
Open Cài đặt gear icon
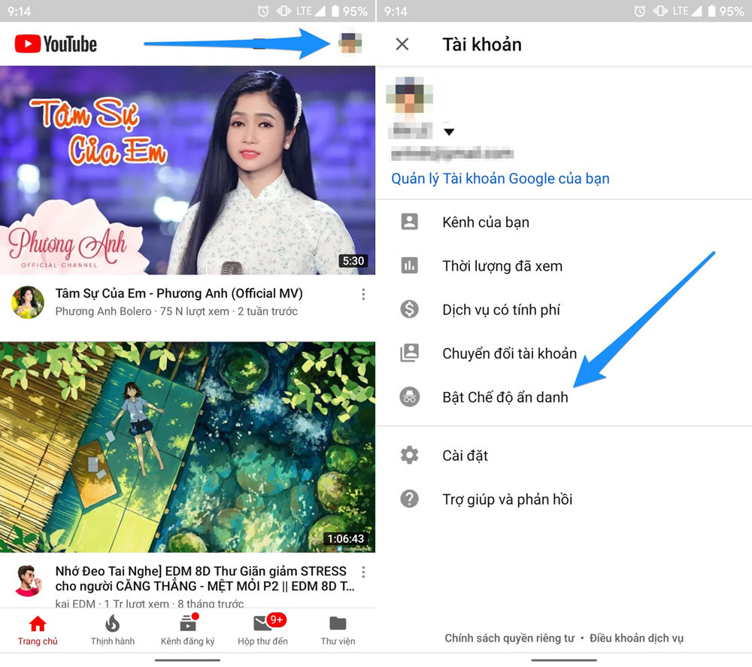[409, 456]
